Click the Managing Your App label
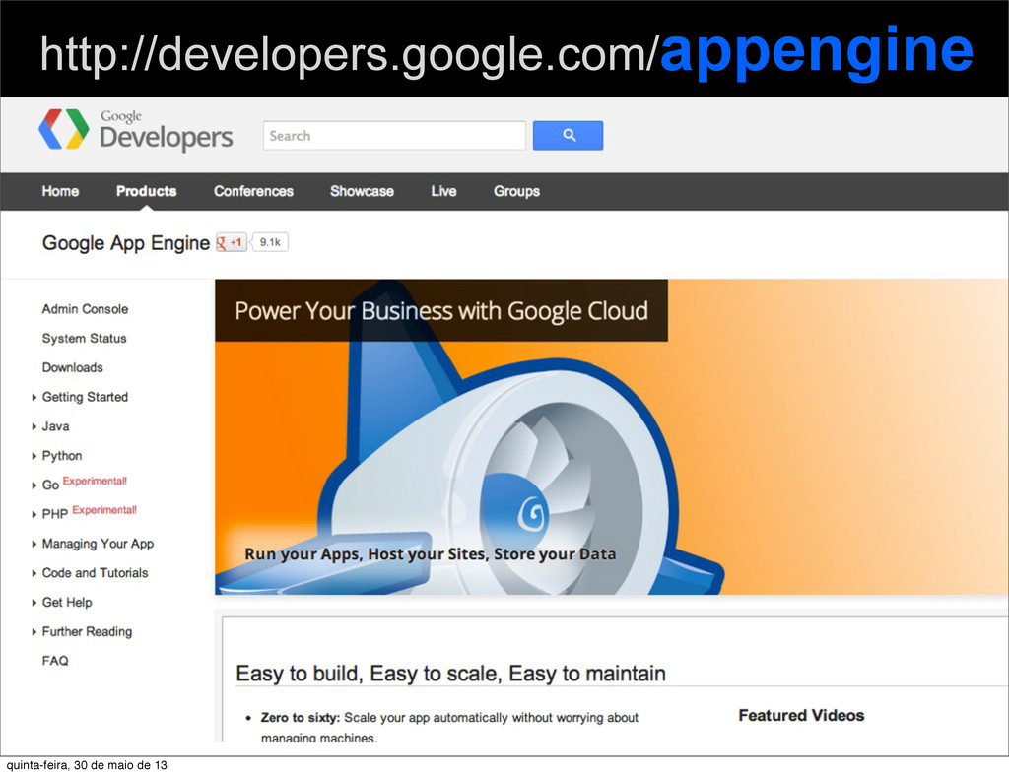Viewport: 1009px width, 776px height. 98,544
